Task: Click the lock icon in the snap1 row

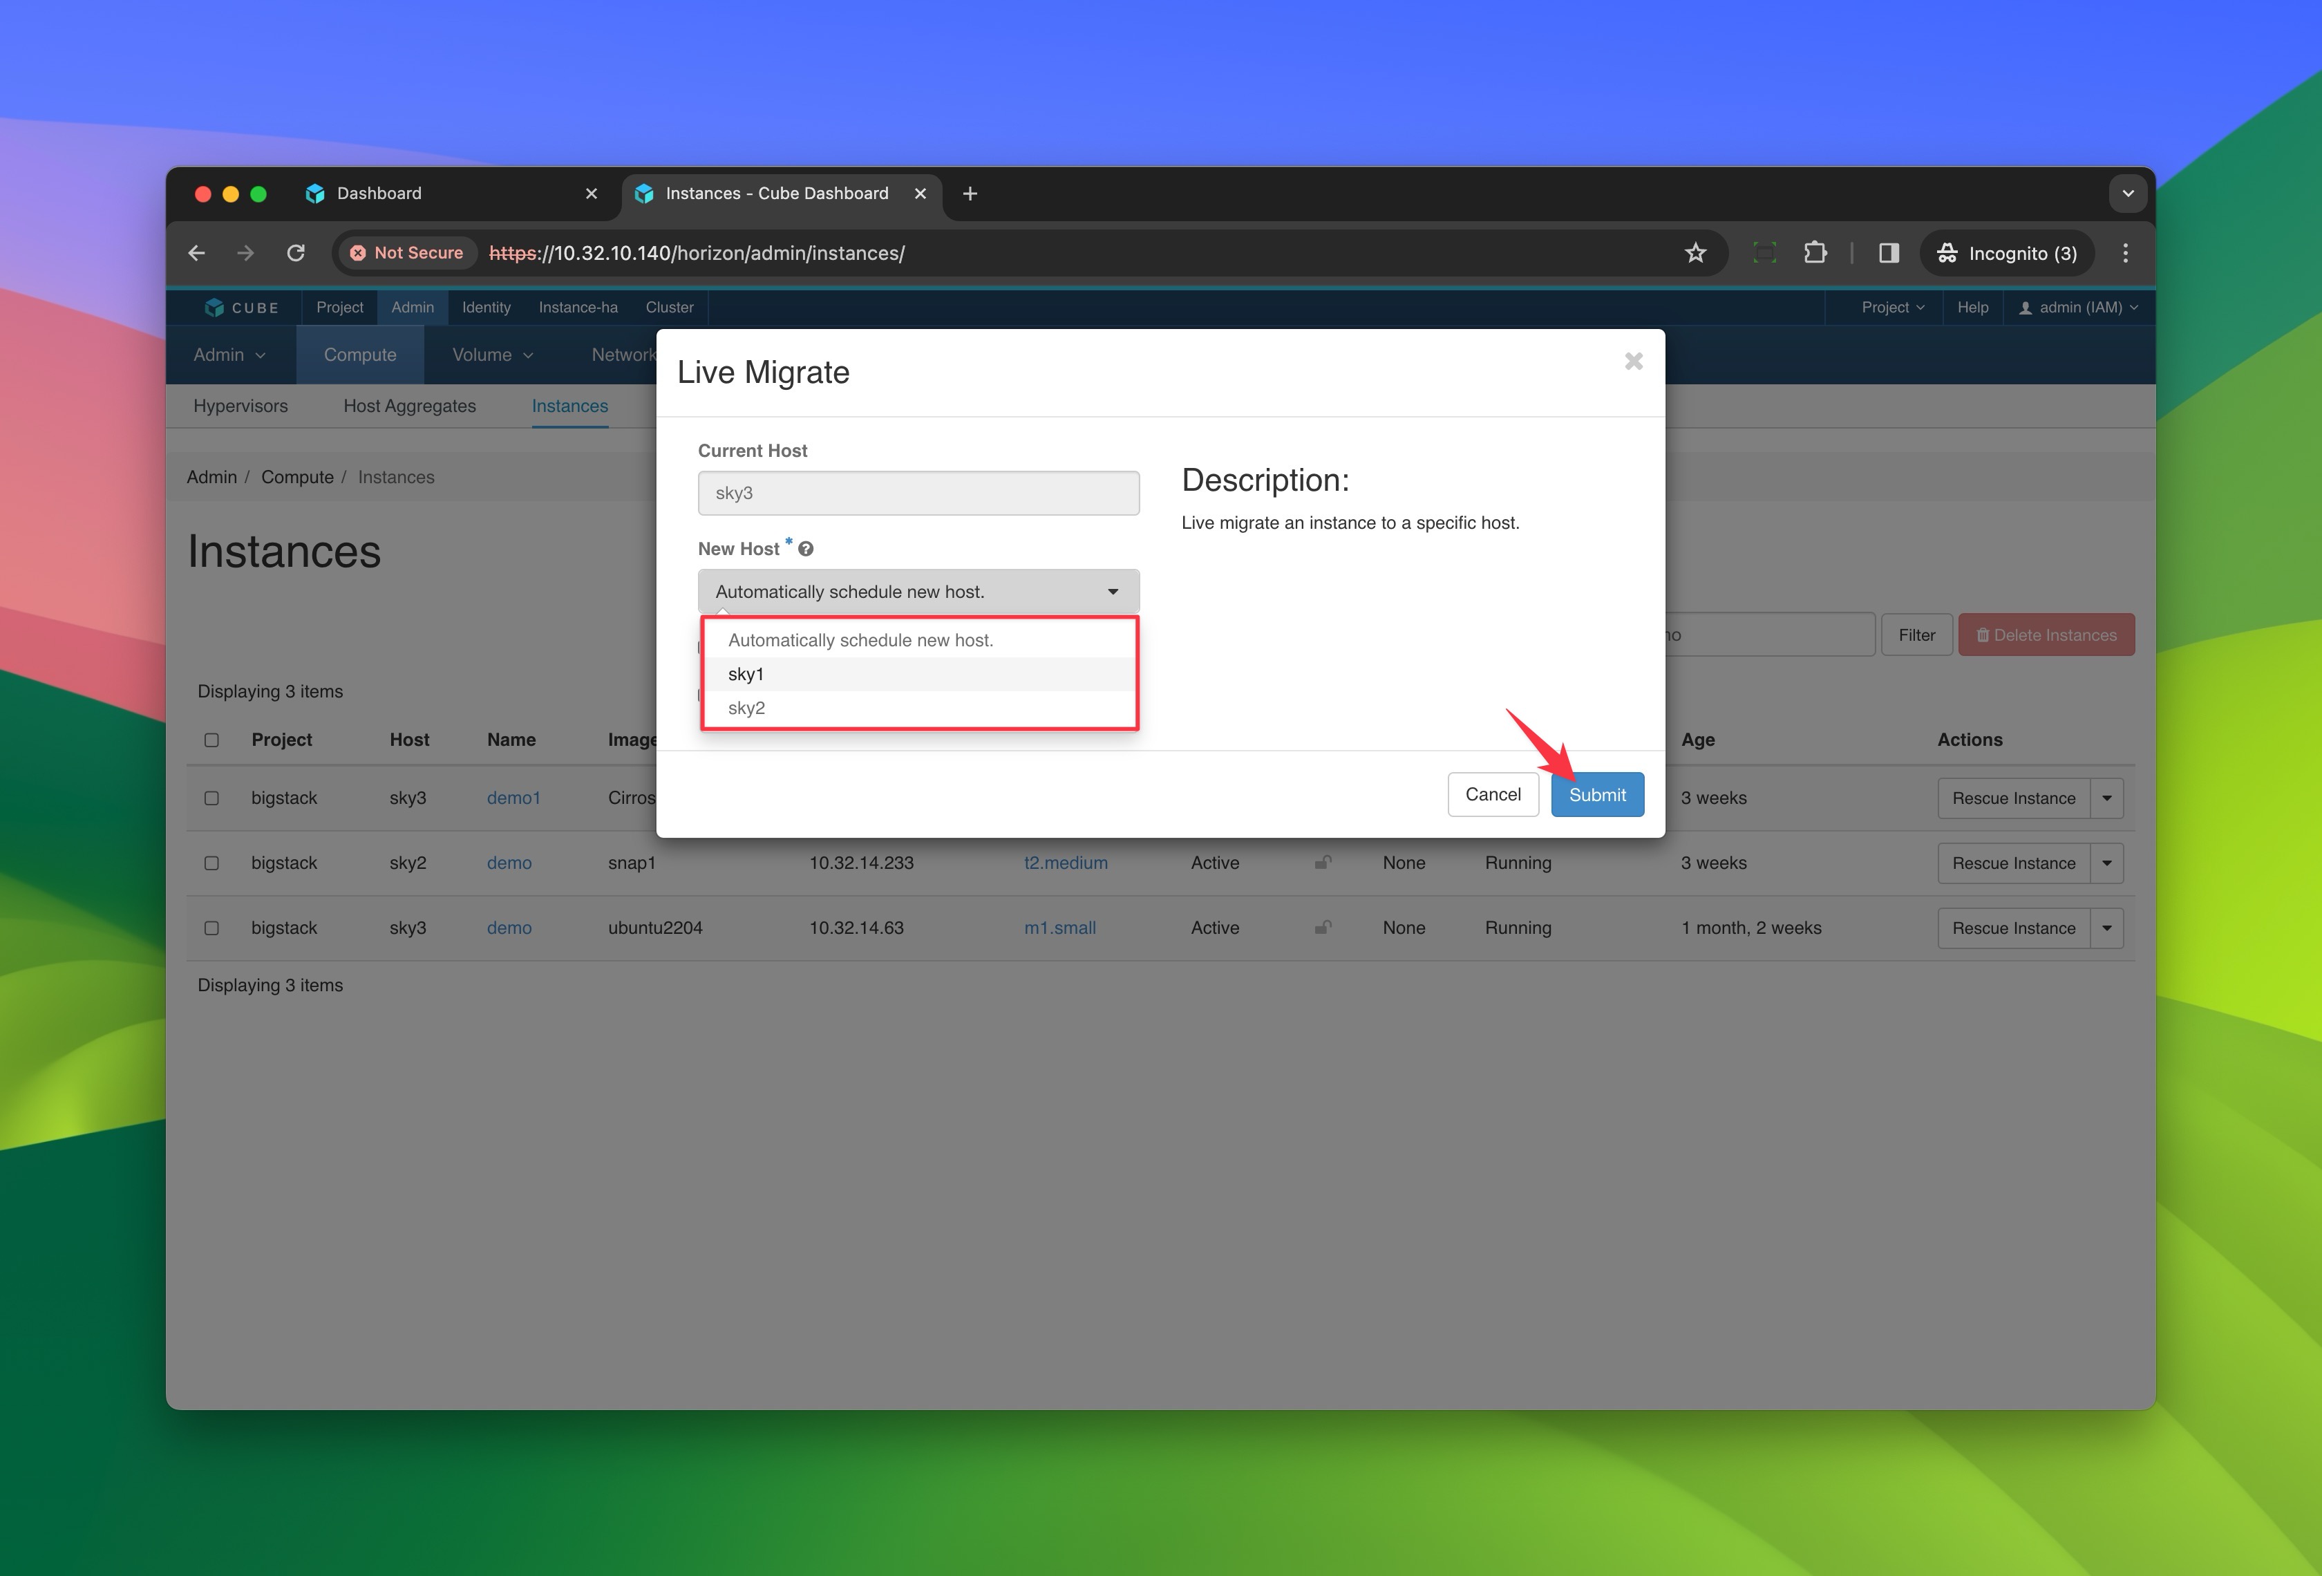Action: (1323, 863)
